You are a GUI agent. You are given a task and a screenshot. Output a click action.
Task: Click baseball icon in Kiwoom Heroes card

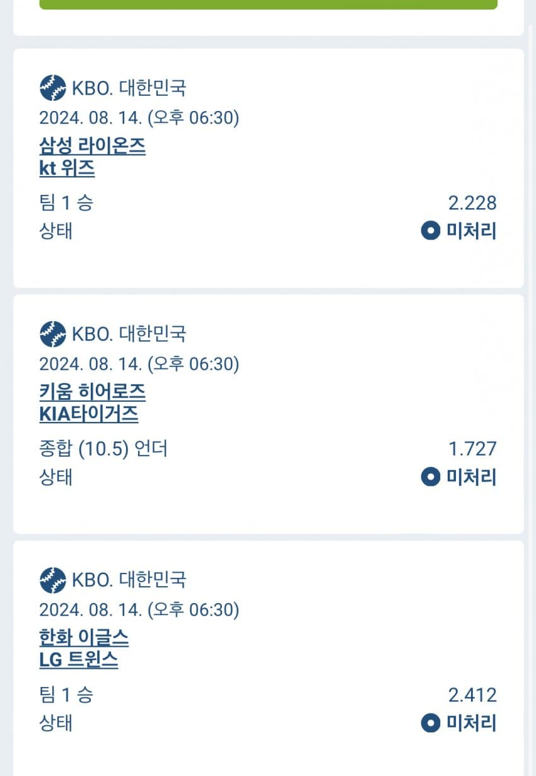[x=52, y=334]
